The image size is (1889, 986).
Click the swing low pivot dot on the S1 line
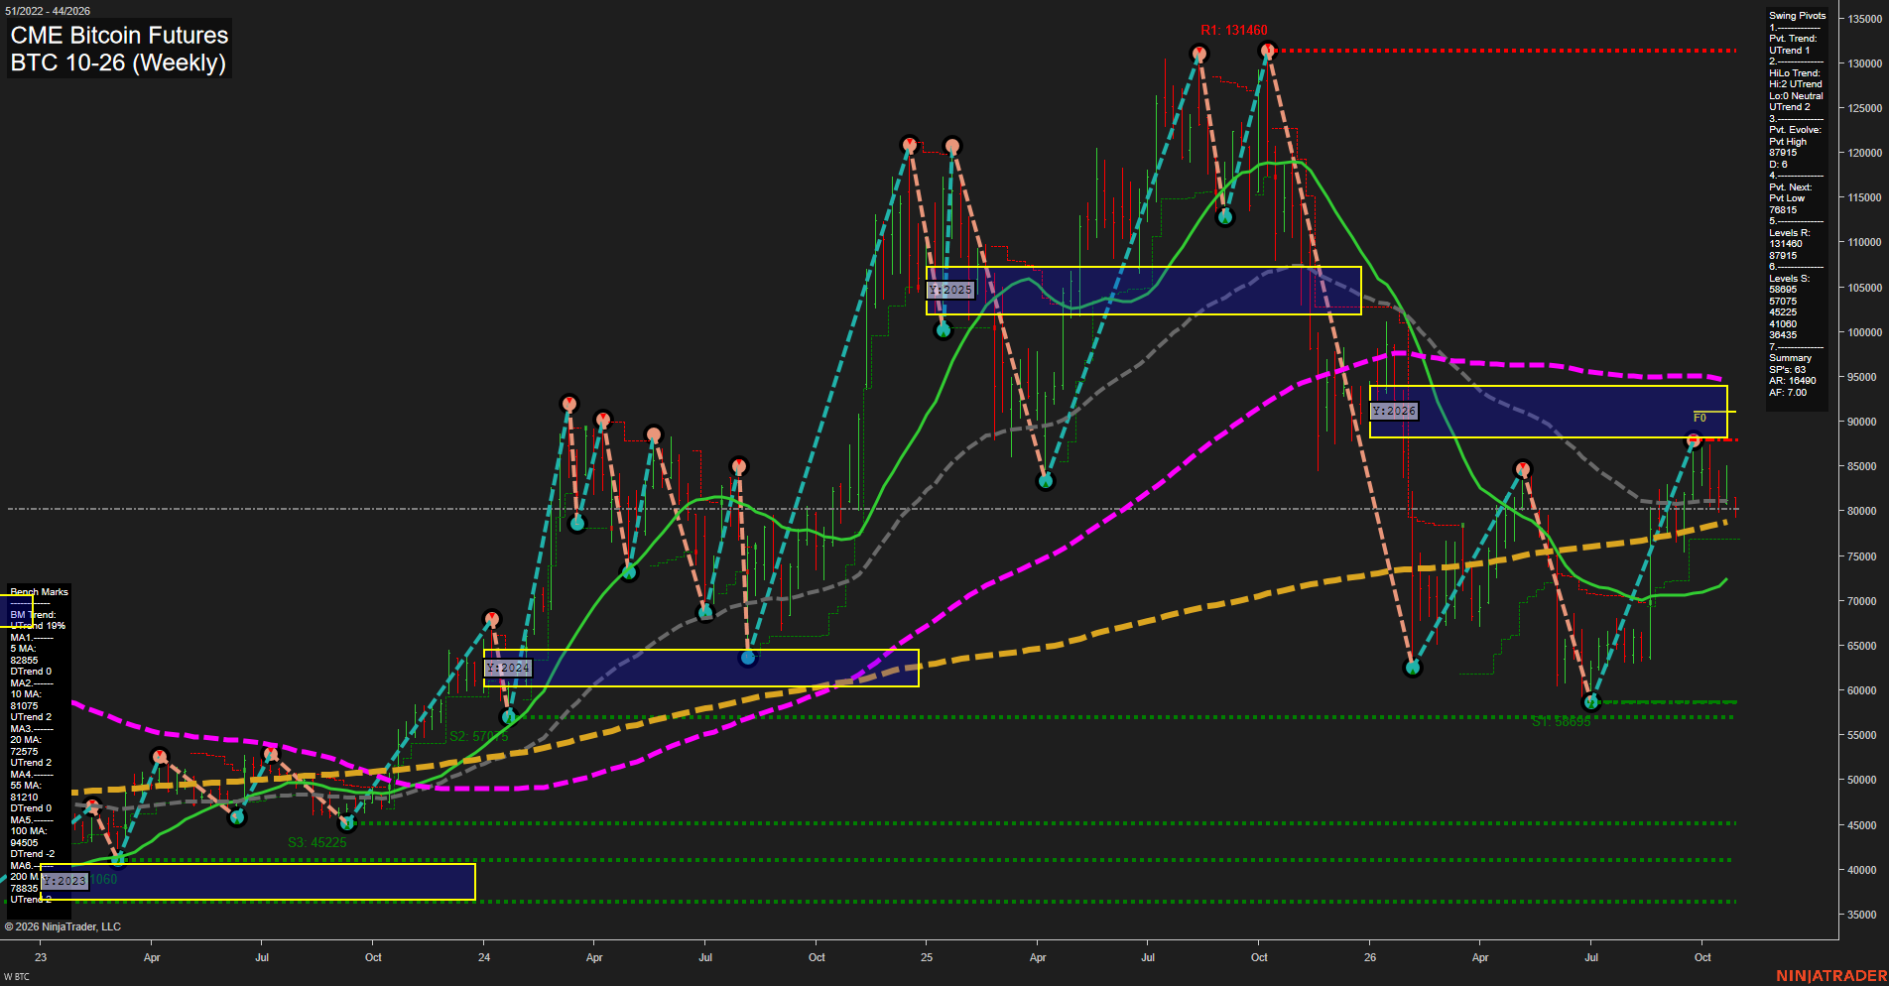tap(1591, 702)
